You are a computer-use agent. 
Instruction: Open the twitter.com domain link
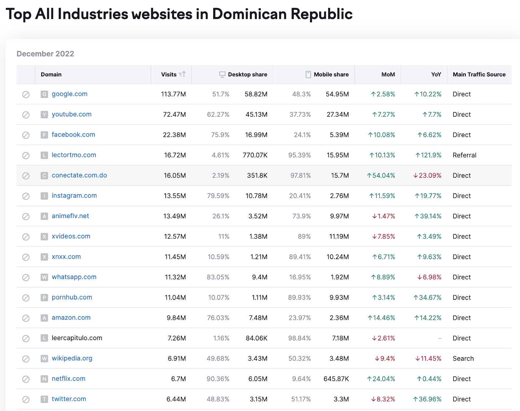[69, 399]
